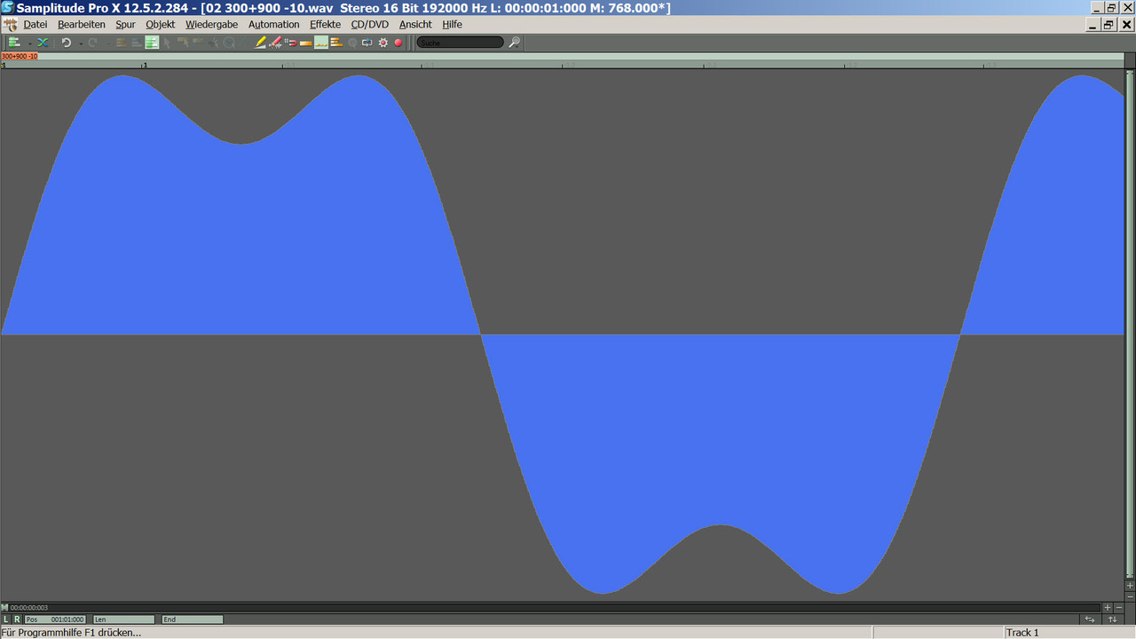Click the orange bar toolbar icon
This screenshot has width=1136, height=639.
[x=306, y=43]
